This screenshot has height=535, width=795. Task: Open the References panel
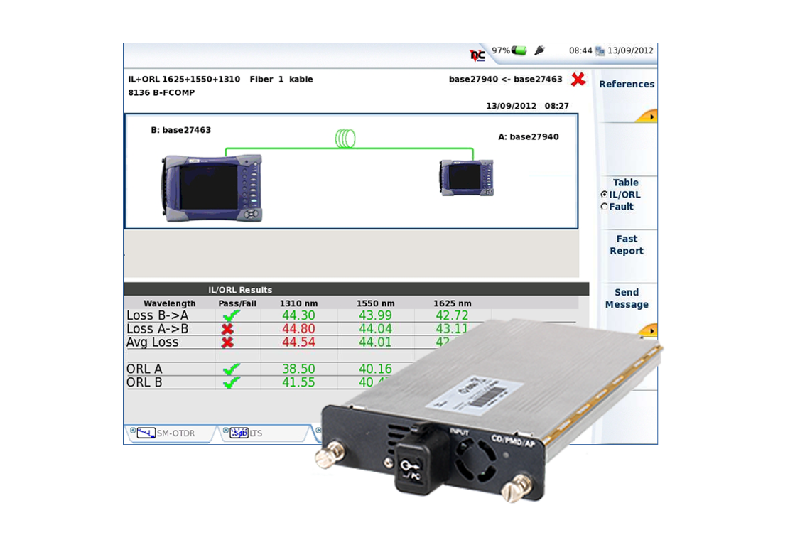(x=627, y=84)
